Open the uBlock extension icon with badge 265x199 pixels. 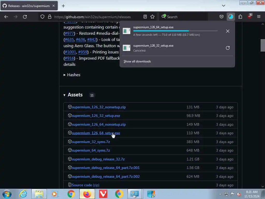pos(250,16)
